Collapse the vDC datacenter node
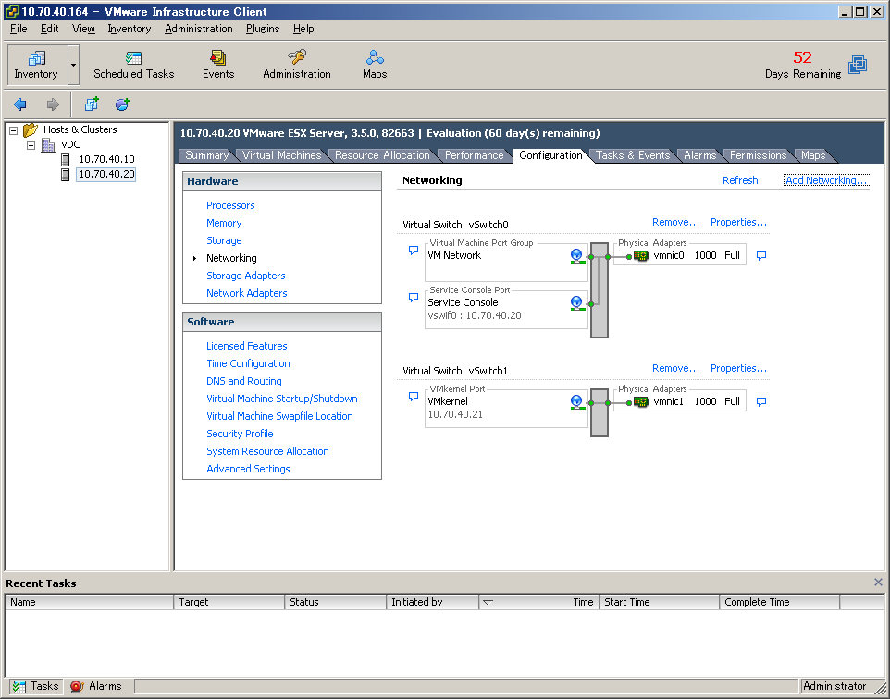Image resolution: width=890 pixels, height=699 pixels. coord(31,145)
